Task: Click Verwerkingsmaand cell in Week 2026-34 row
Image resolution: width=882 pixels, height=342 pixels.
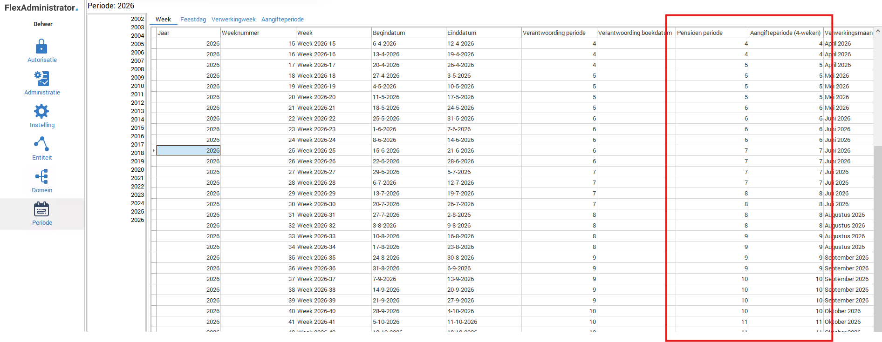Action: tap(848, 247)
